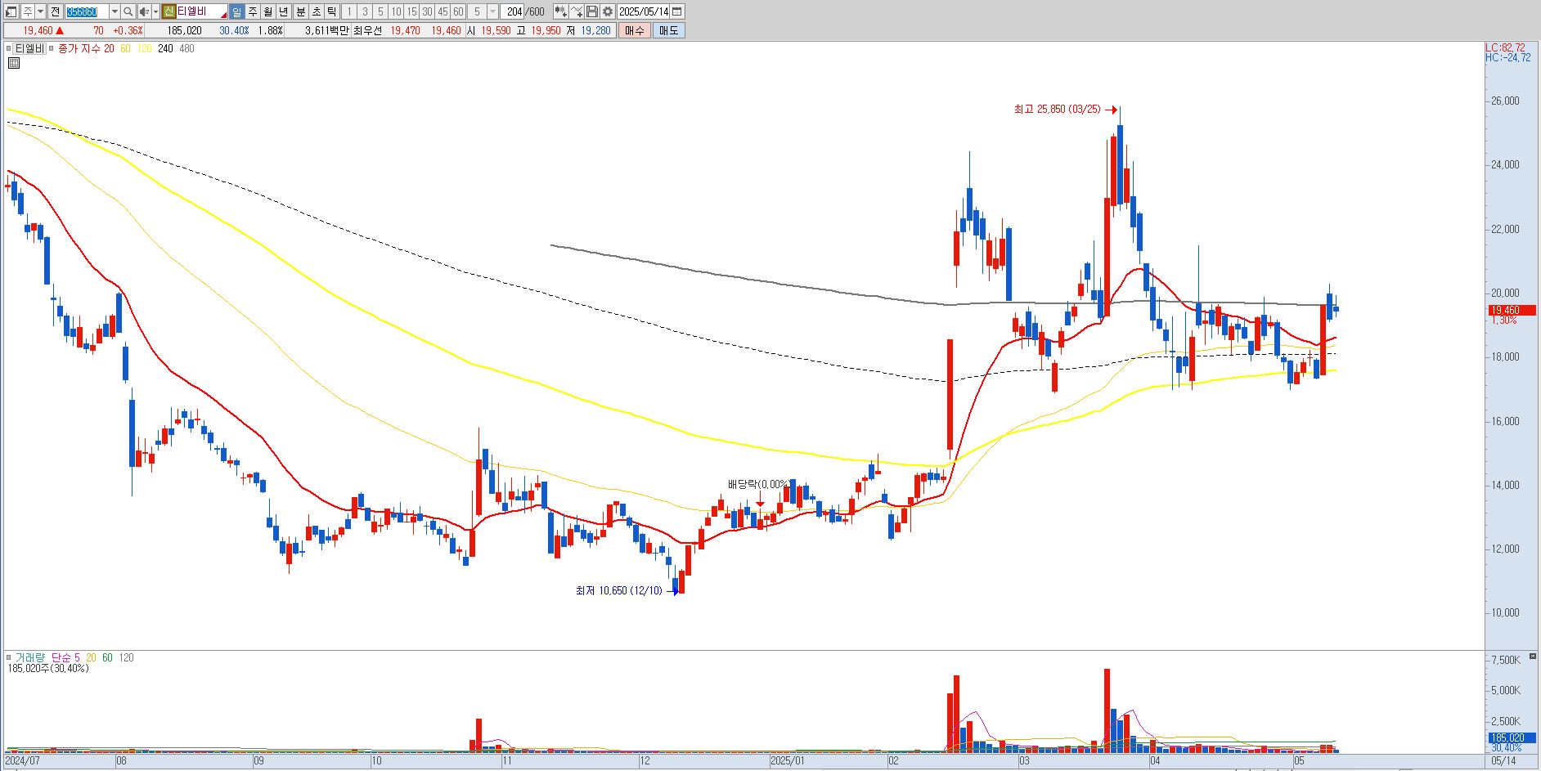Select the 일 daily period button
Screen dimensions: 1541x771
(x=236, y=11)
